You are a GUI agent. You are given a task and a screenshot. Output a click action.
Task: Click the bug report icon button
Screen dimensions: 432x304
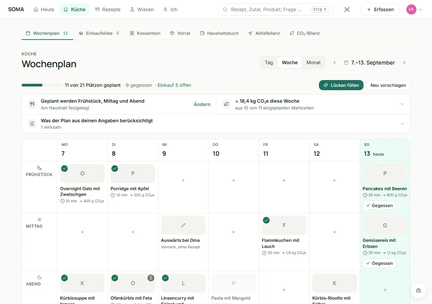pyautogui.click(x=418, y=290)
